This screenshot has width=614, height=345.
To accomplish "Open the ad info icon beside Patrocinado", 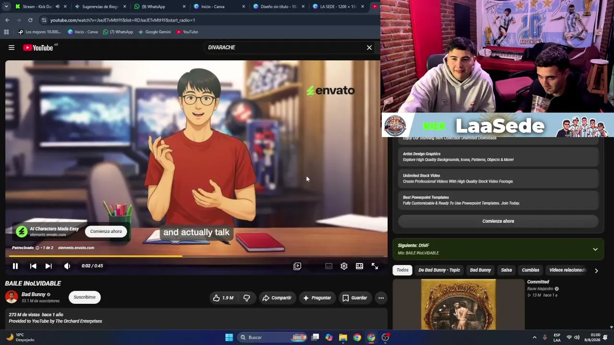I will tap(37, 248).
